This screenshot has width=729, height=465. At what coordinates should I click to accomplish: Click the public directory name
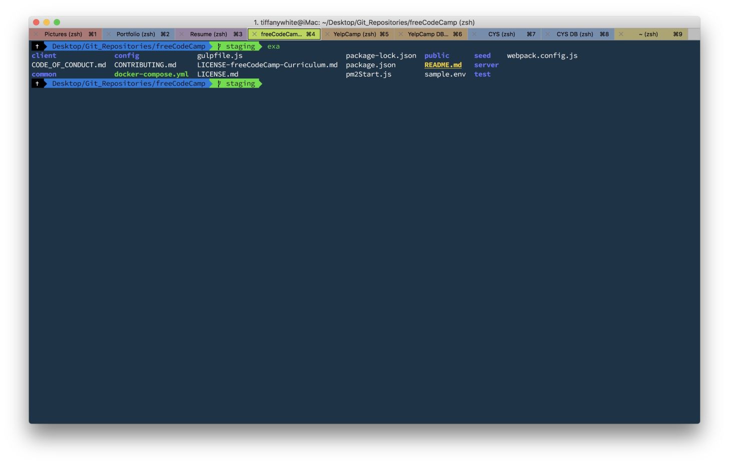[437, 55]
